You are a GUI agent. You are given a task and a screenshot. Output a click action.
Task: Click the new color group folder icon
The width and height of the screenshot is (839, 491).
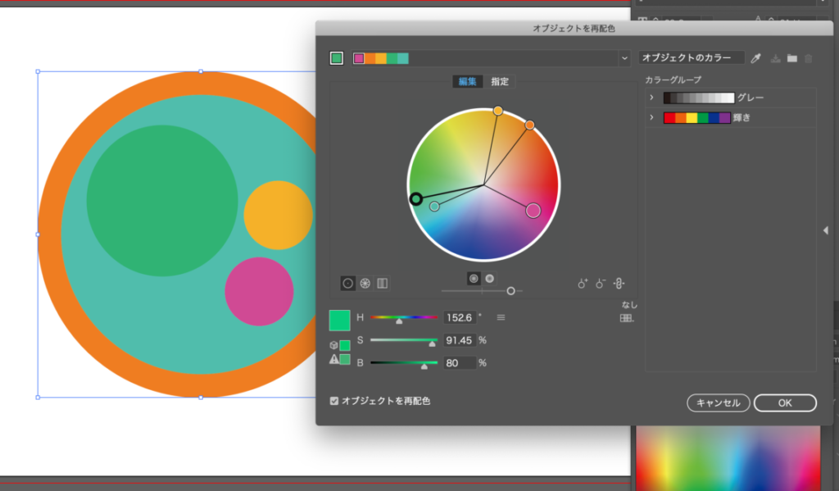point(791,58)
